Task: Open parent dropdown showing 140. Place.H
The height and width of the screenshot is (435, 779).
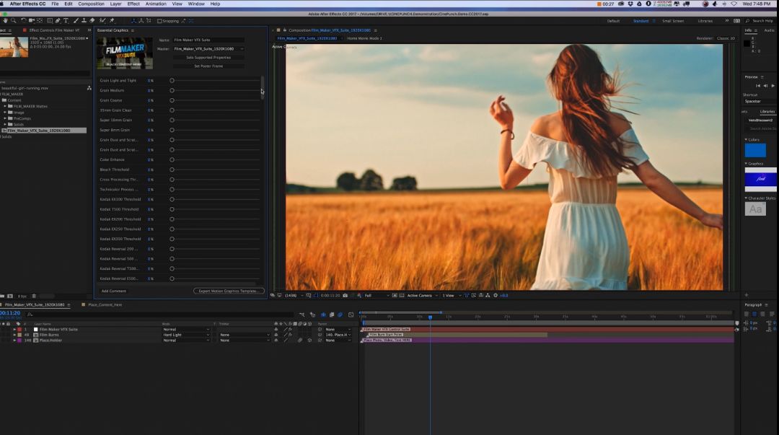Action: pyautogui.click(x=338, y=335)
